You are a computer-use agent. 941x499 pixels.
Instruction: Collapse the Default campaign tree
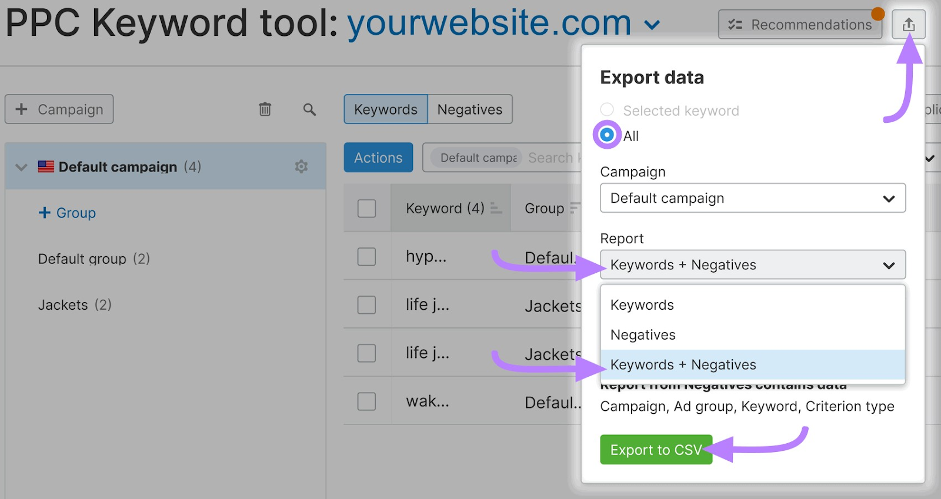coord(21,167)
